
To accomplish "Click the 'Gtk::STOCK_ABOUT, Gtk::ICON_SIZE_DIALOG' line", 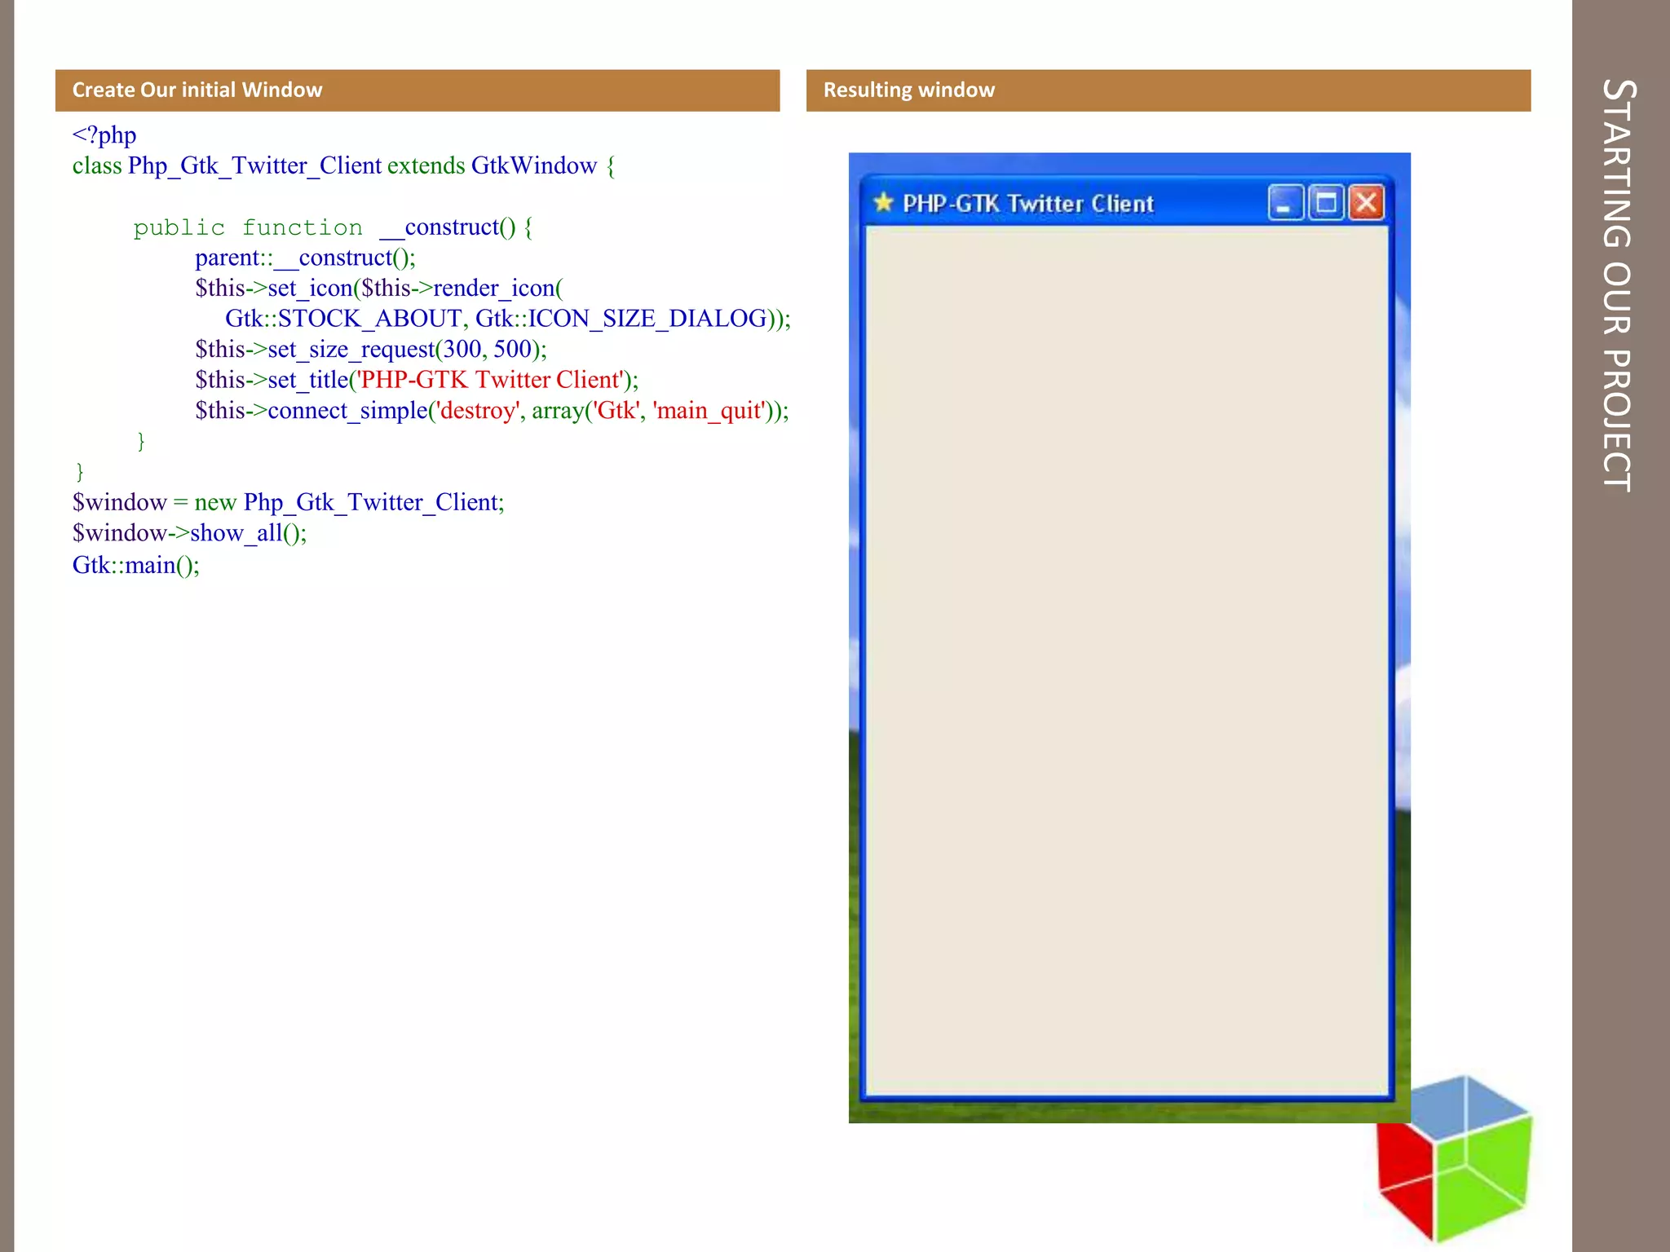I will (x=508, y=319).
